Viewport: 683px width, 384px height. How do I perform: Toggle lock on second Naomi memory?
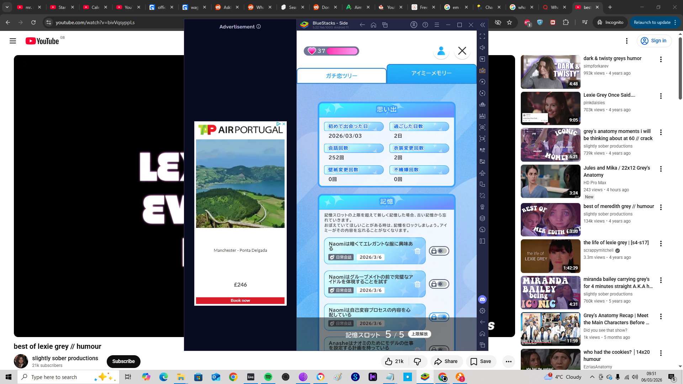pyautogui.click(x=439, y=284)
